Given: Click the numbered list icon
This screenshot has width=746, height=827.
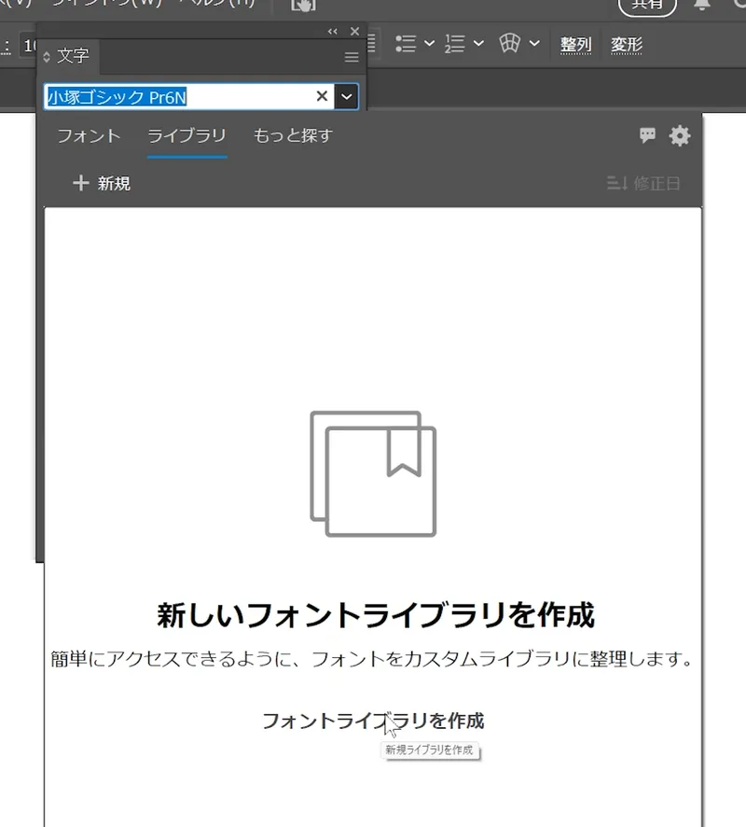Looking at the screenshot, I should tap(453, 44).
